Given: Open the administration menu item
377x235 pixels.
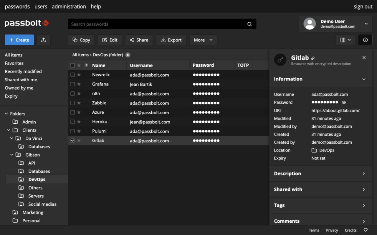Looking at the screenshot, I should tap(69, 6).
